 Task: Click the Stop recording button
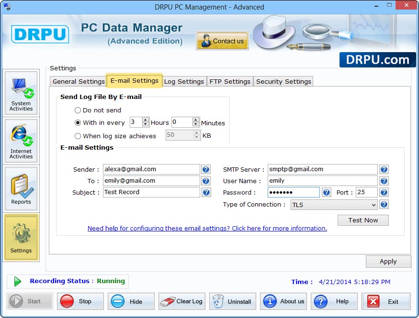[80, 301]
